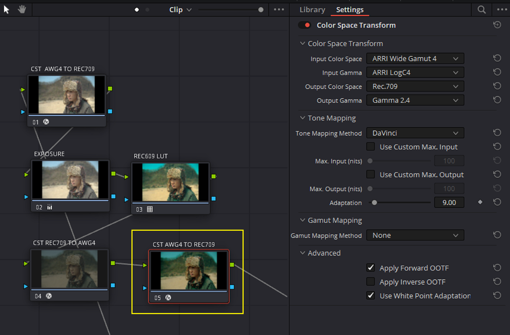The width and height of the screenshot is (510, 335).
Task: Reset the Gamut Mapping Method setting
Action: [497, 235]
